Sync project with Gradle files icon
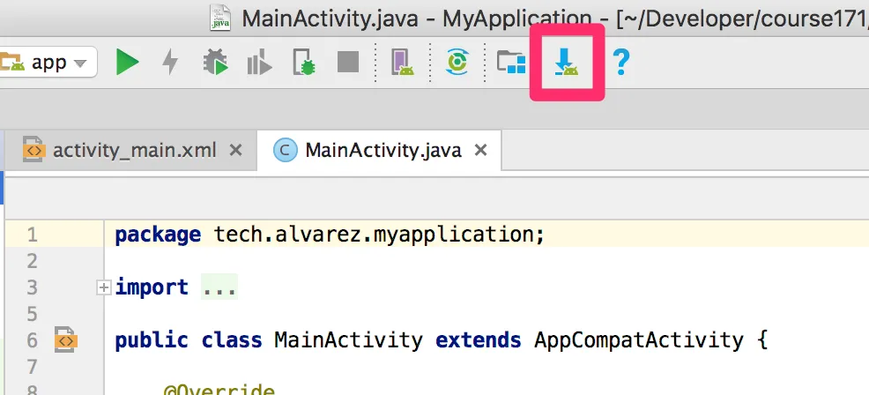The height and width of the screenshot is (395, 869). (457, 62)
